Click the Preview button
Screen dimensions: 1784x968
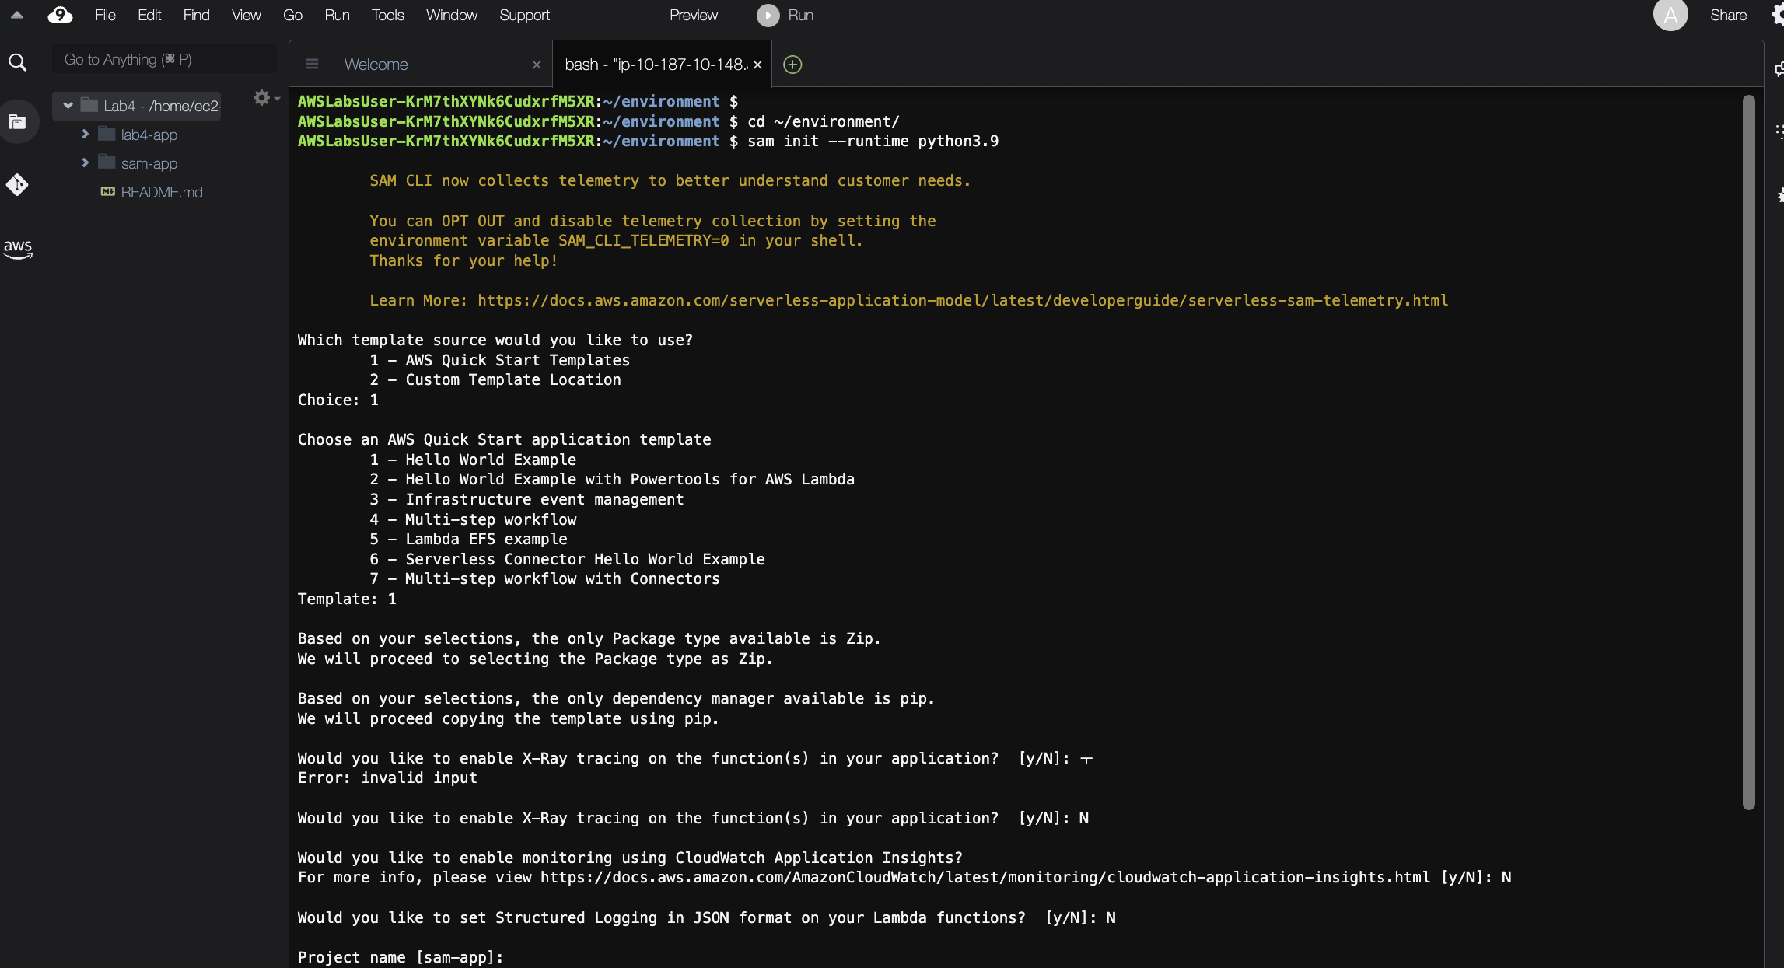click(x=694, y=15)
